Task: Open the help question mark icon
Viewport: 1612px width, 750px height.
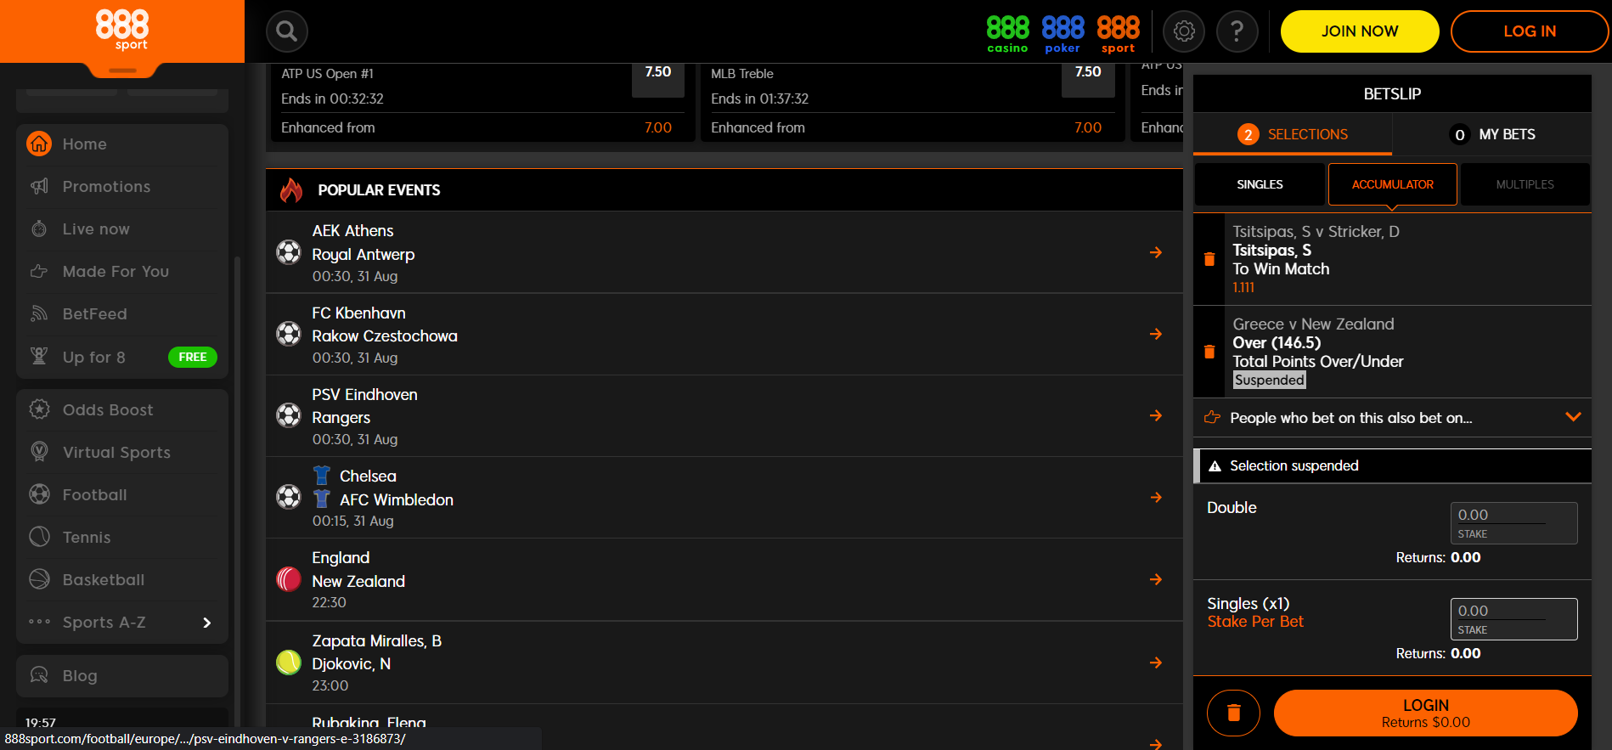Action: pyautogui.click(x=1237, y=31)
